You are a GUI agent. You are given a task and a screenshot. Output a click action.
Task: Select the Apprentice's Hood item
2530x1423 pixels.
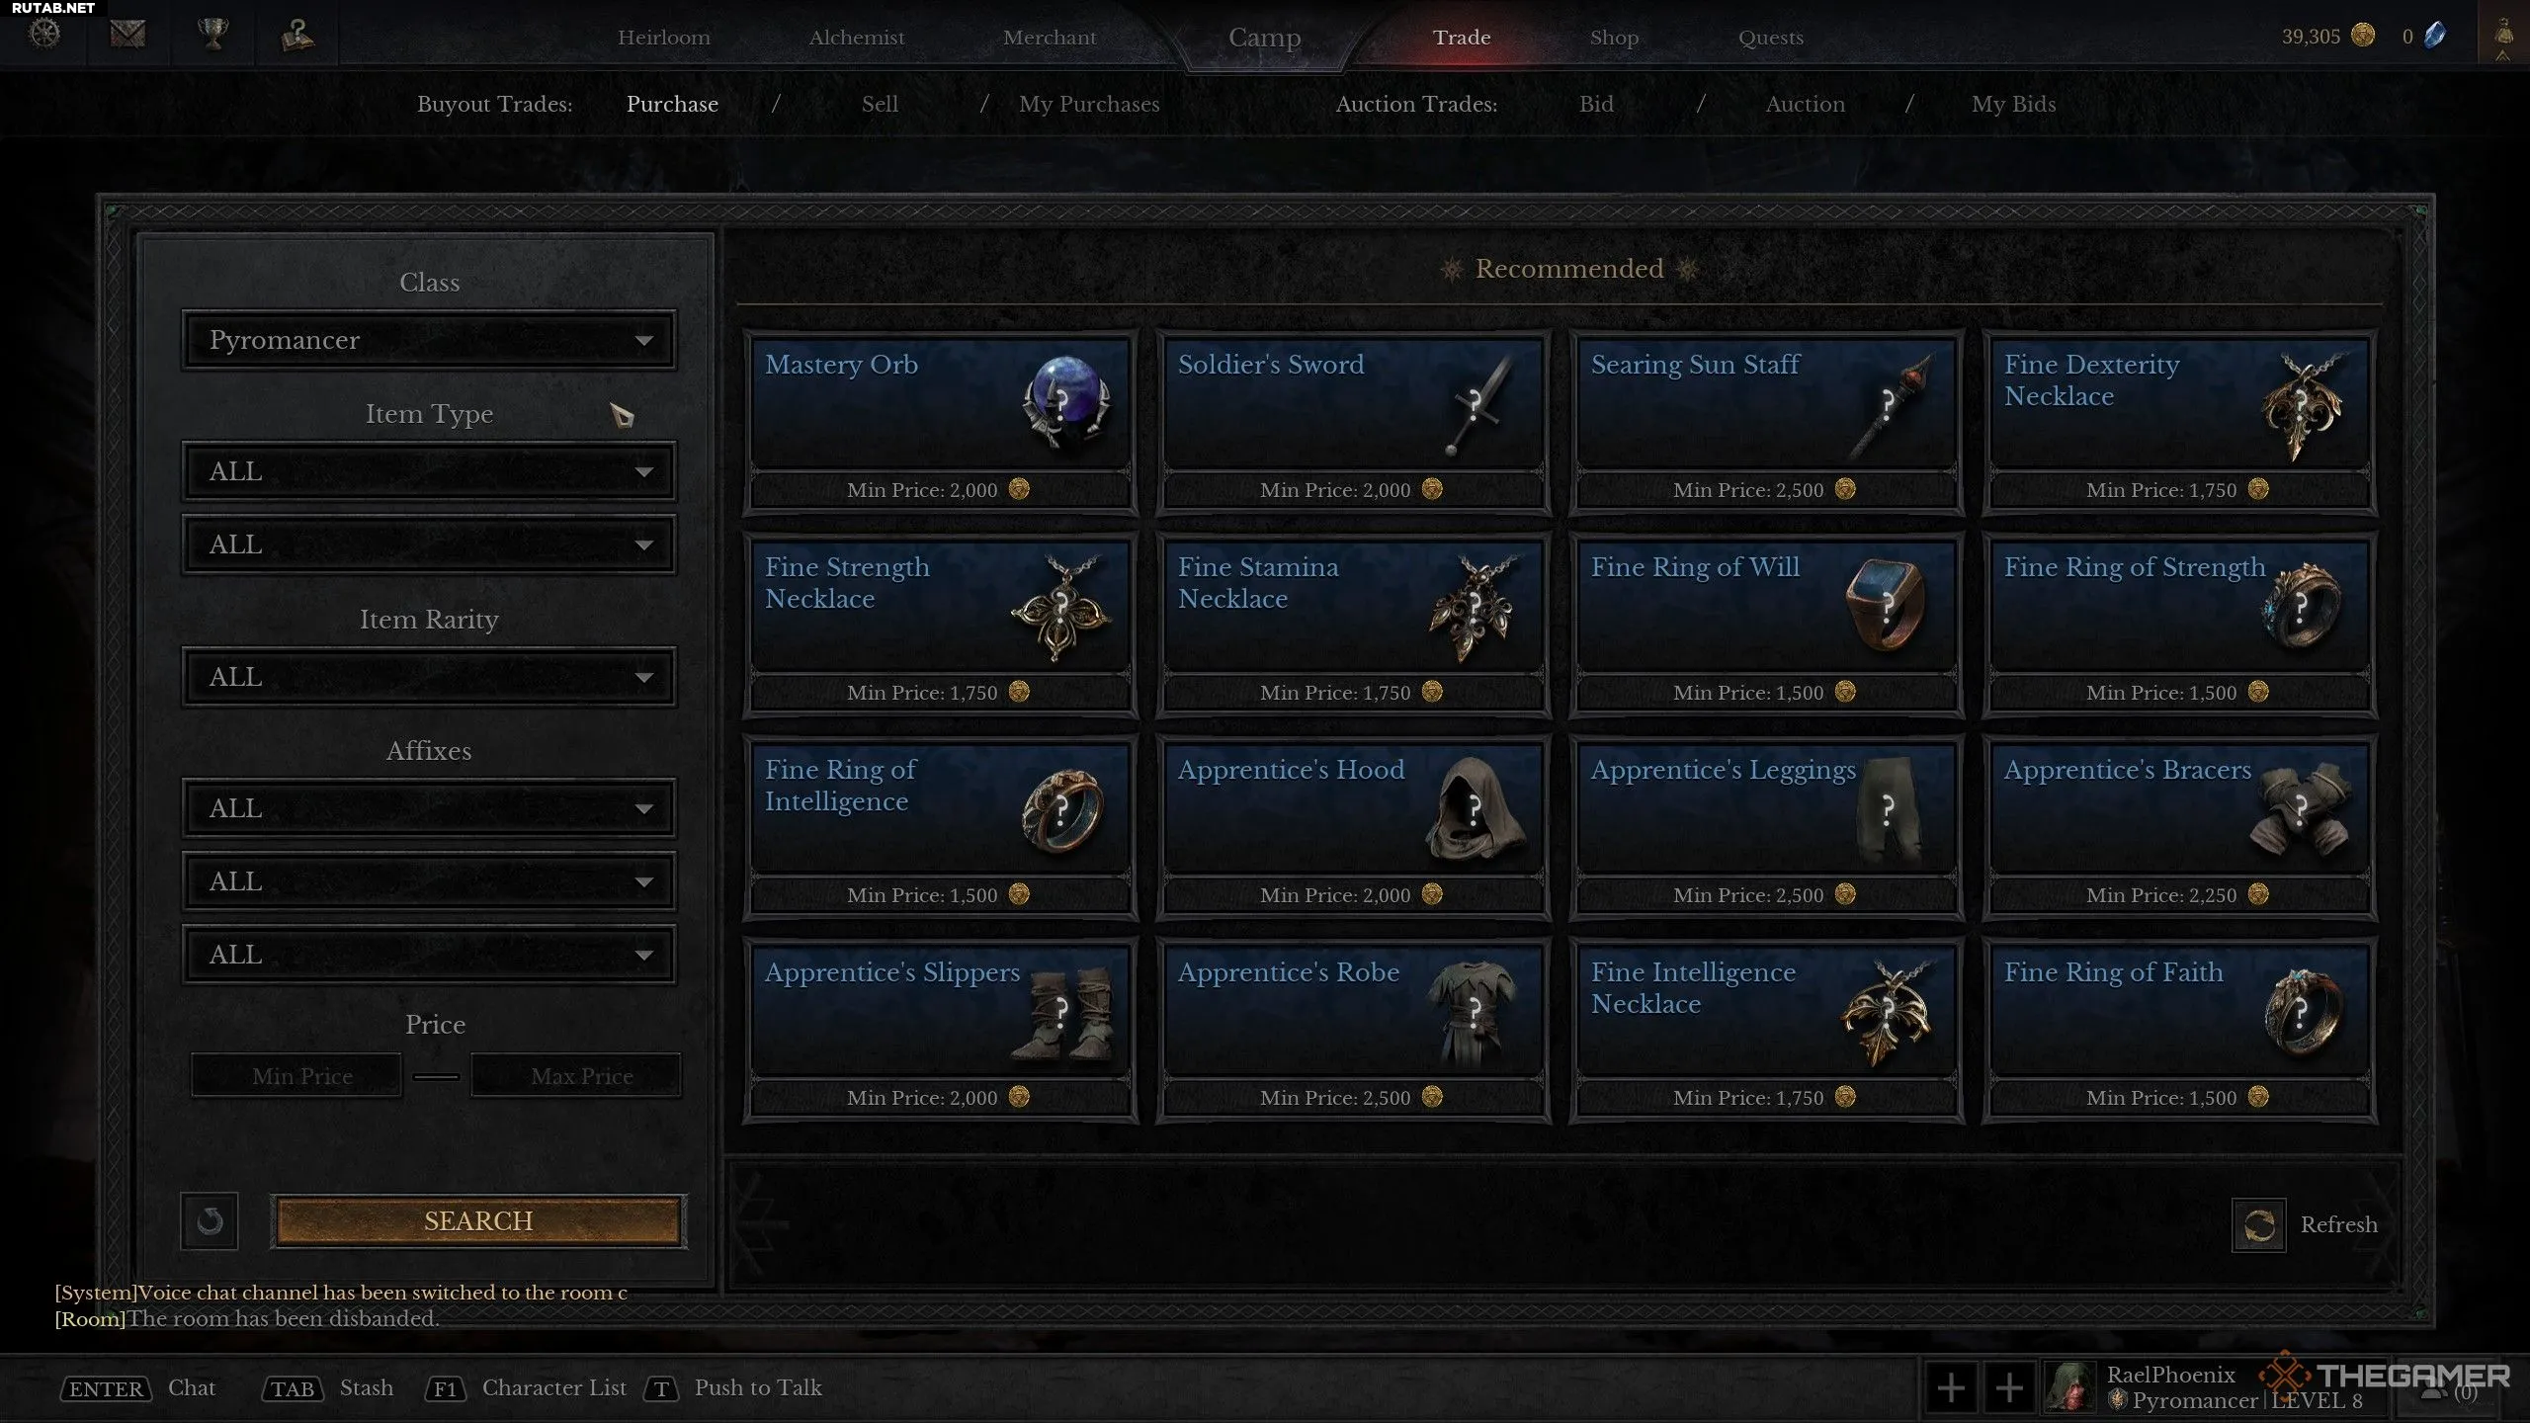coord(1353,828)
